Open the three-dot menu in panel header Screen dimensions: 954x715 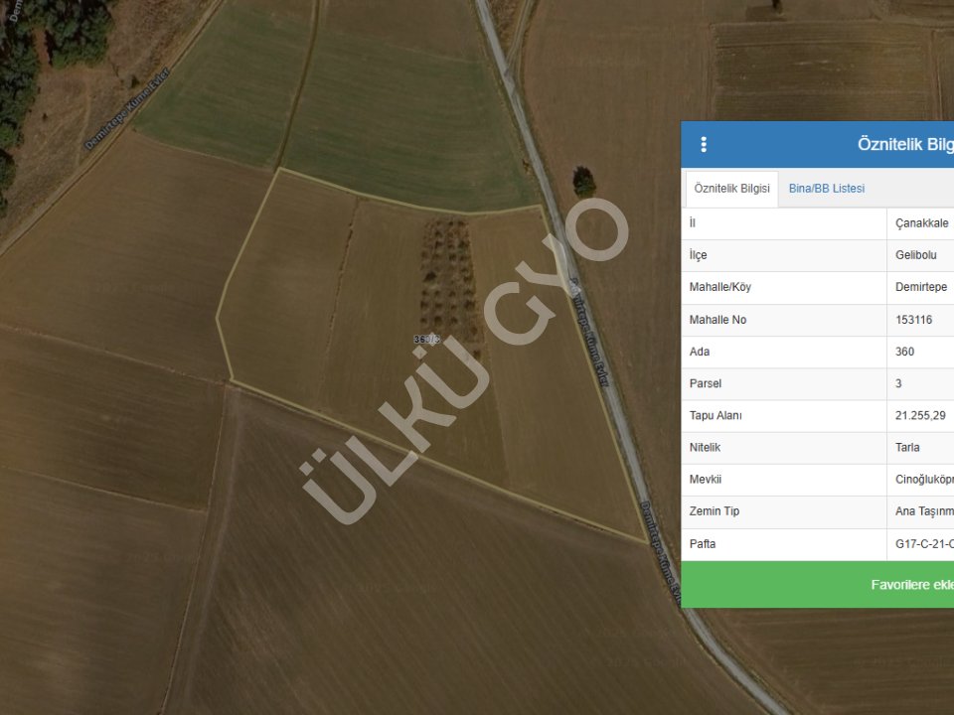tap(704, 145)
